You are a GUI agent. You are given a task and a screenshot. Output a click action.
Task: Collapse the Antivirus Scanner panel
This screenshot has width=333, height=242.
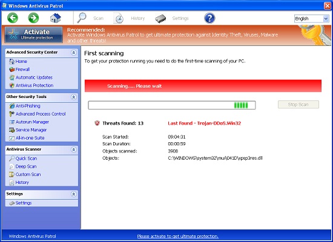pos(73,149)
